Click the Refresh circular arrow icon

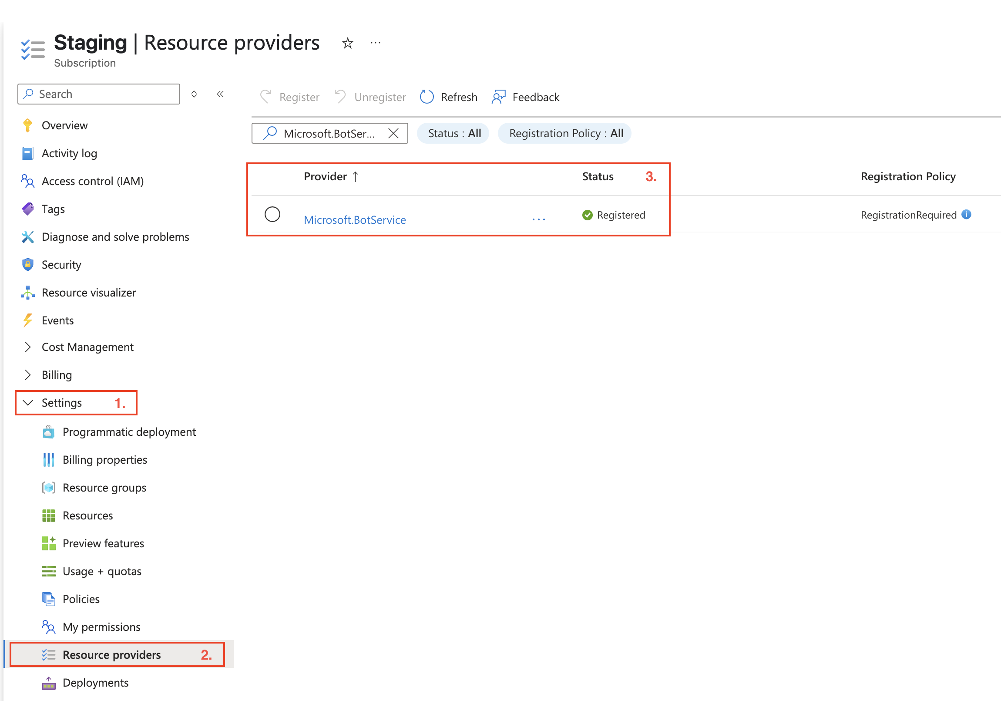[x=427, y=97]
